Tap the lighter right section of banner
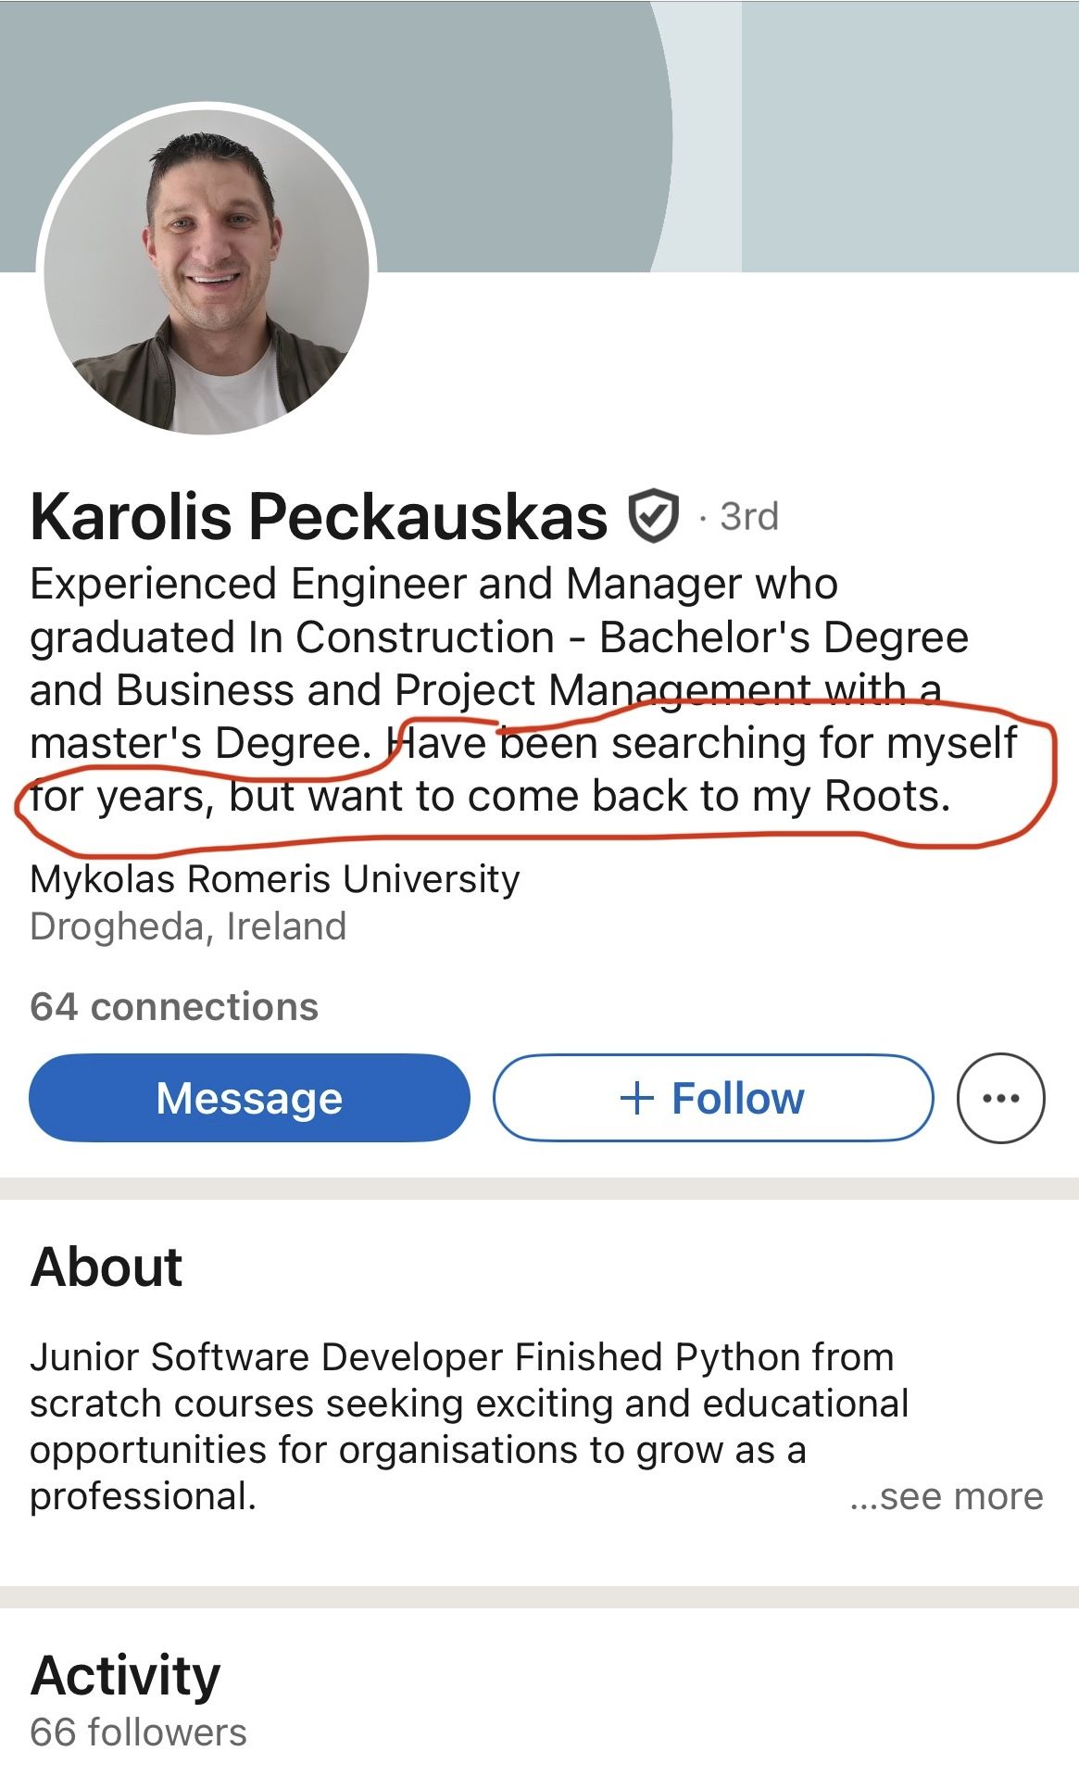Image resolution: width=1079 pixels, height=1789 pixels. (908, 130)
